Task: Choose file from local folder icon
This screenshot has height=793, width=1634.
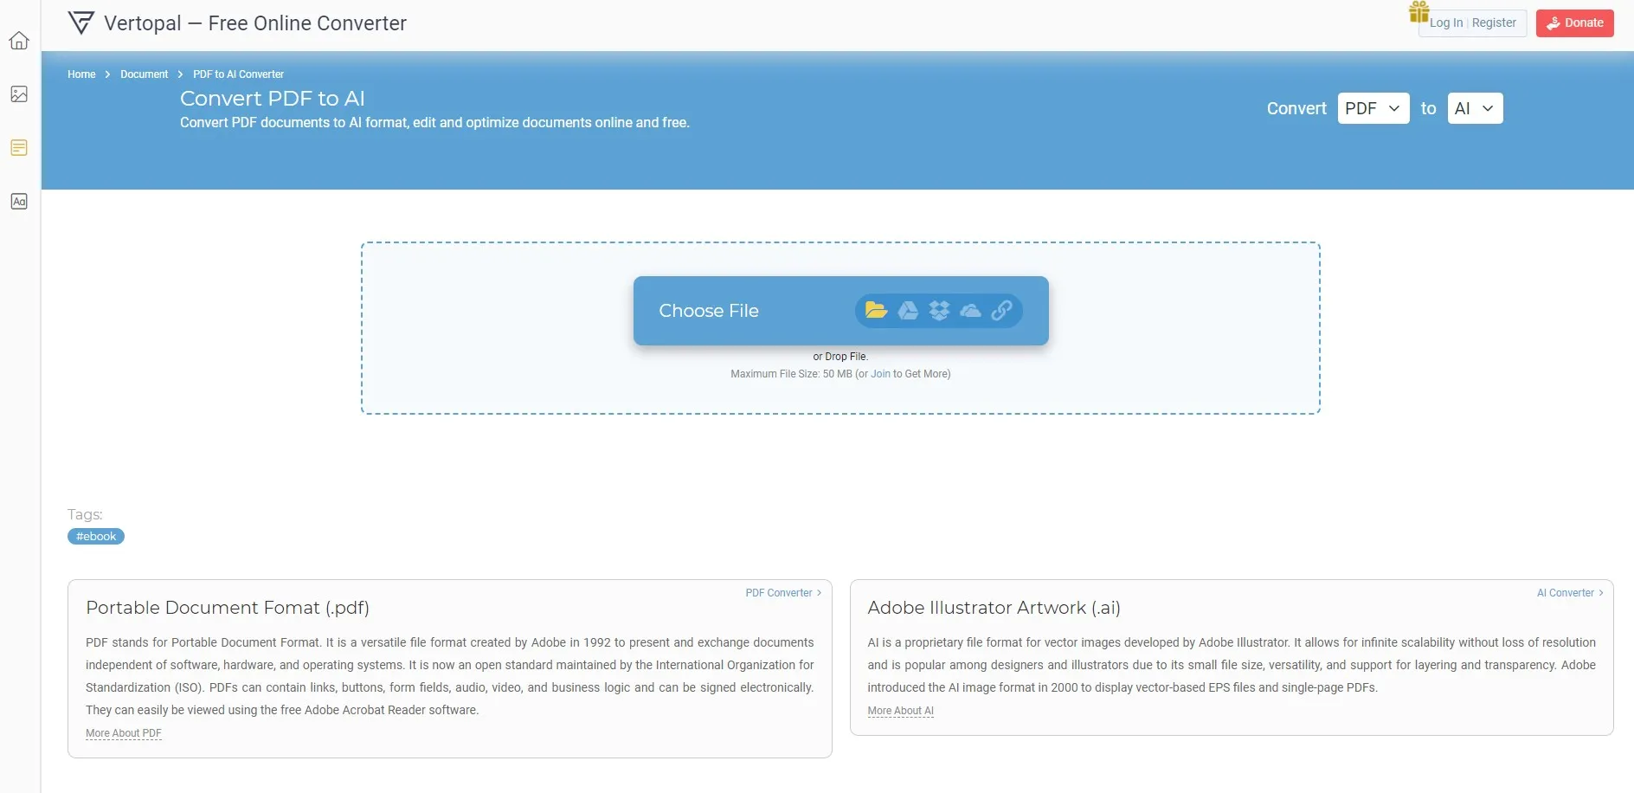Action: [876, 310]
